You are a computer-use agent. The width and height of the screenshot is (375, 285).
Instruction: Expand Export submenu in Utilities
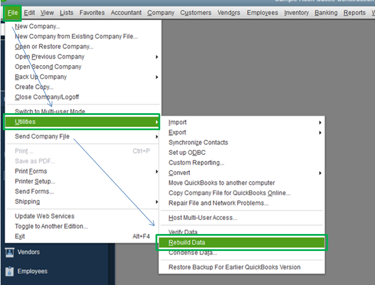[x=242, y=133]
